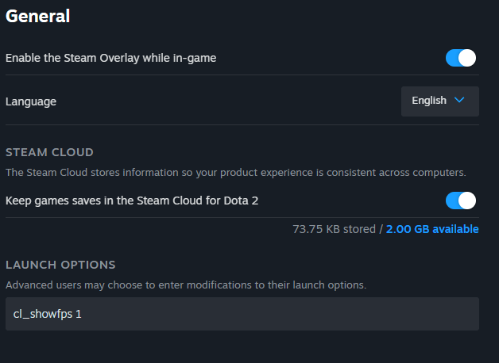Click the empty right end of launch options field

click(445, 314)
